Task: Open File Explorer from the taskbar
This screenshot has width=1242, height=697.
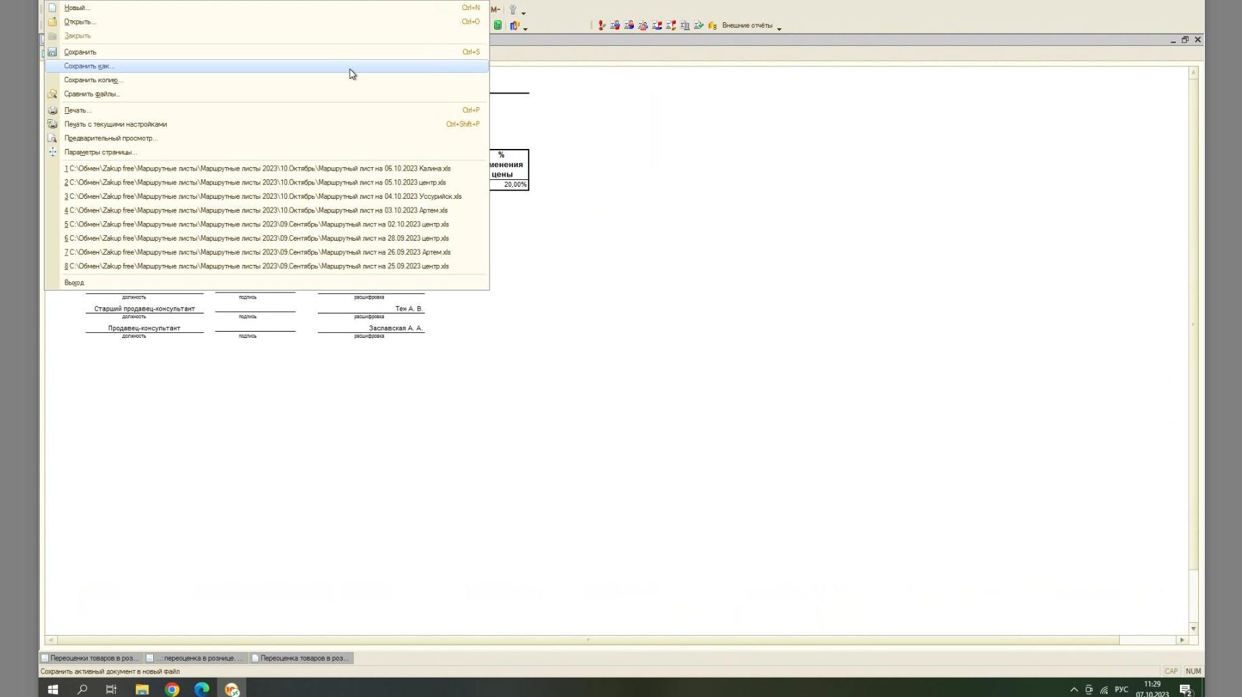Action: 142,689
